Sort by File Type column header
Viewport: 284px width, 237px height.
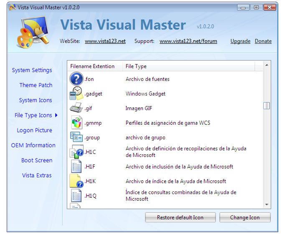(x=188, y=66)
